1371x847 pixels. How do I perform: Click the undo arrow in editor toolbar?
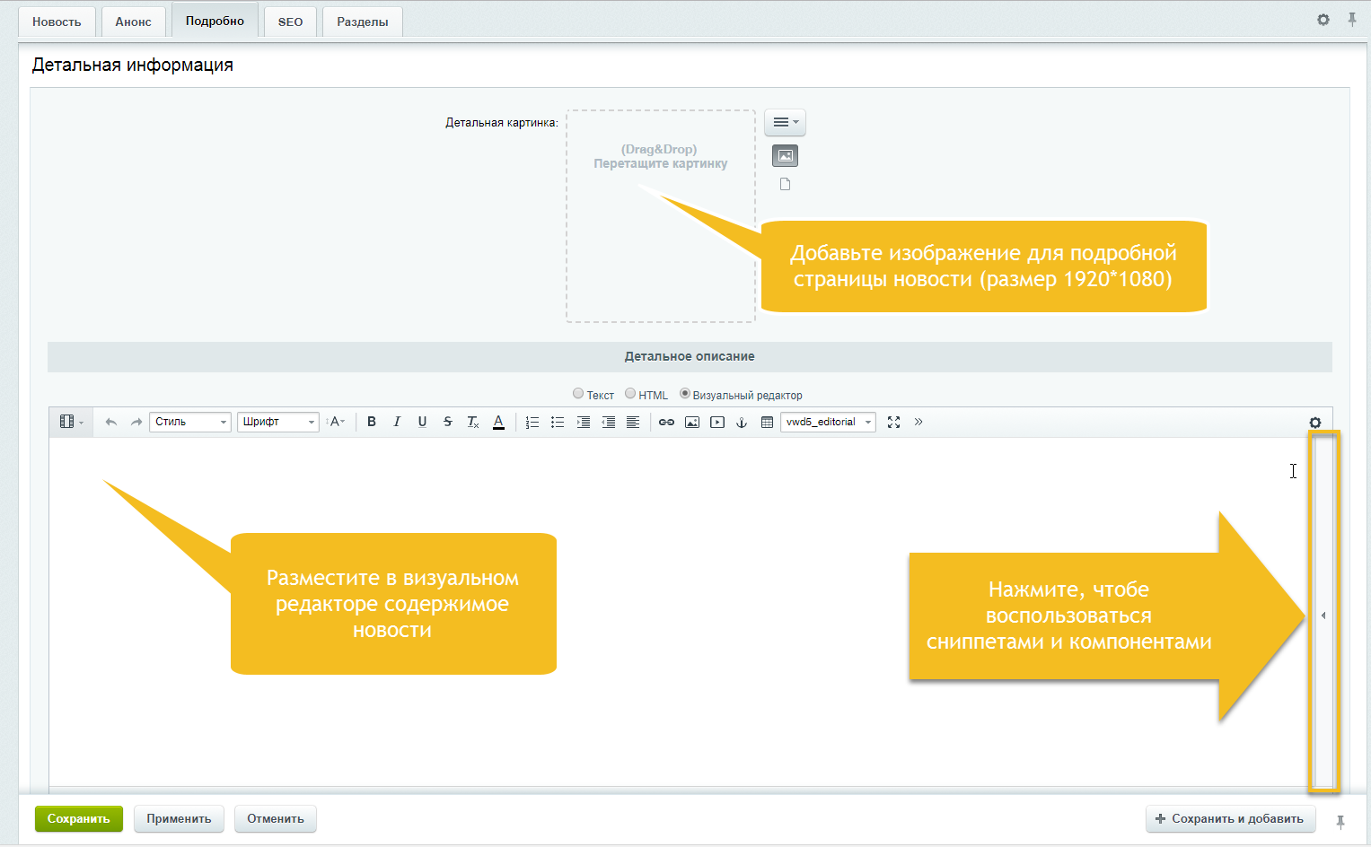[x=111, y=422]
